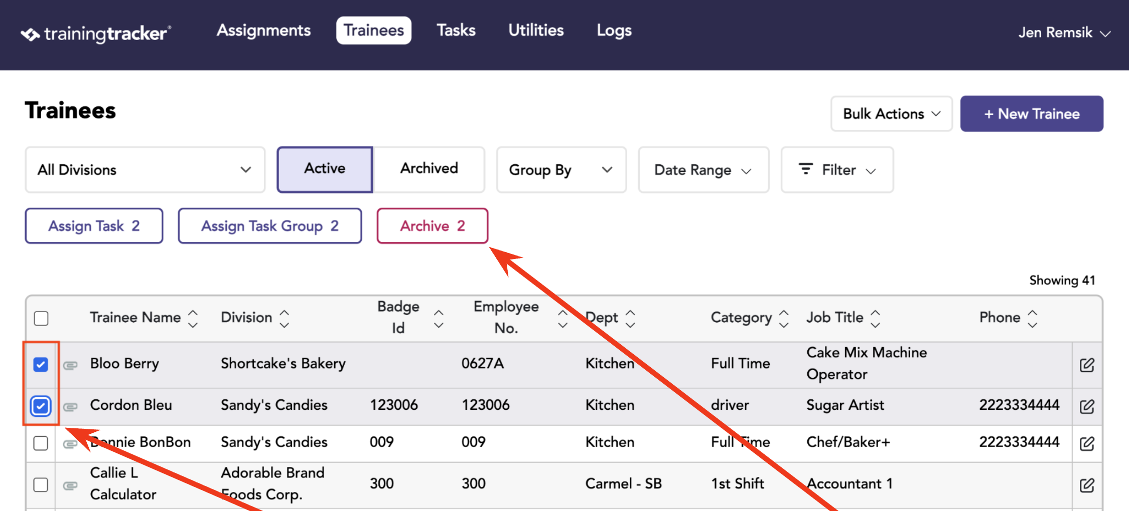Click the New Trainee button

pos(1032,114)
